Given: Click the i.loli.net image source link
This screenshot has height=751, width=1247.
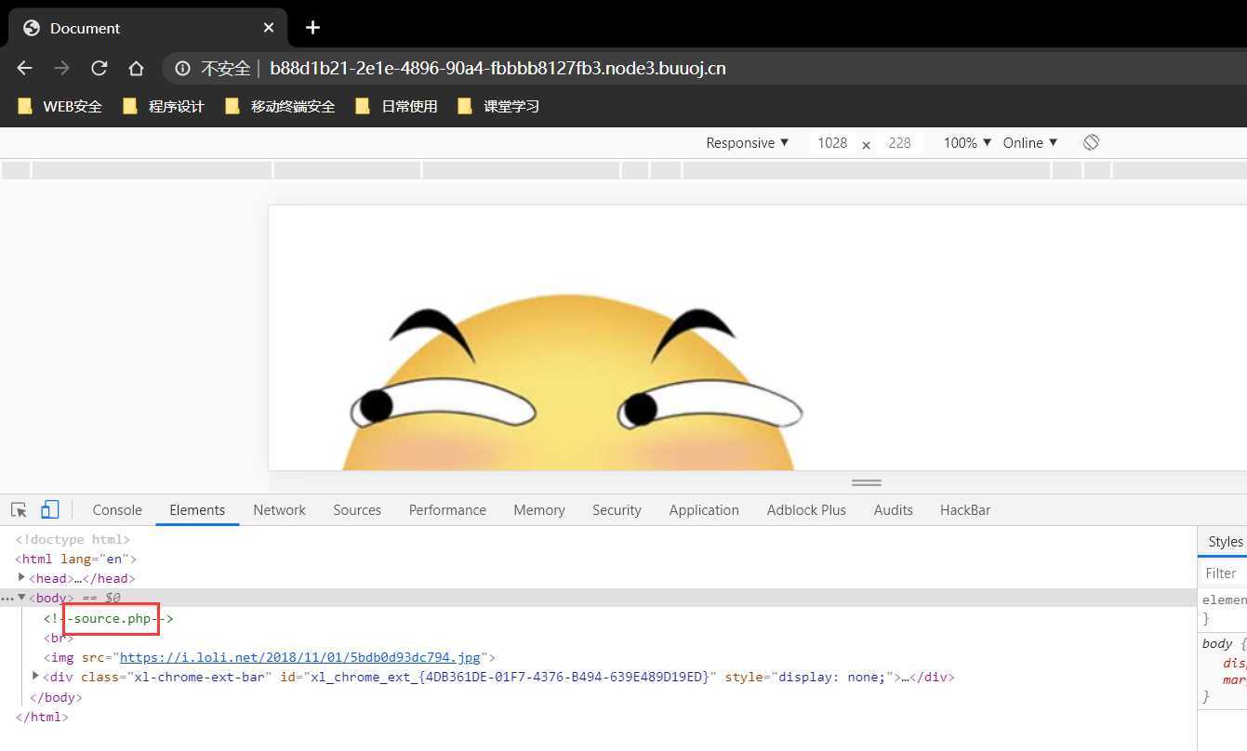Looking at the screenshot, I should point(301,657).
